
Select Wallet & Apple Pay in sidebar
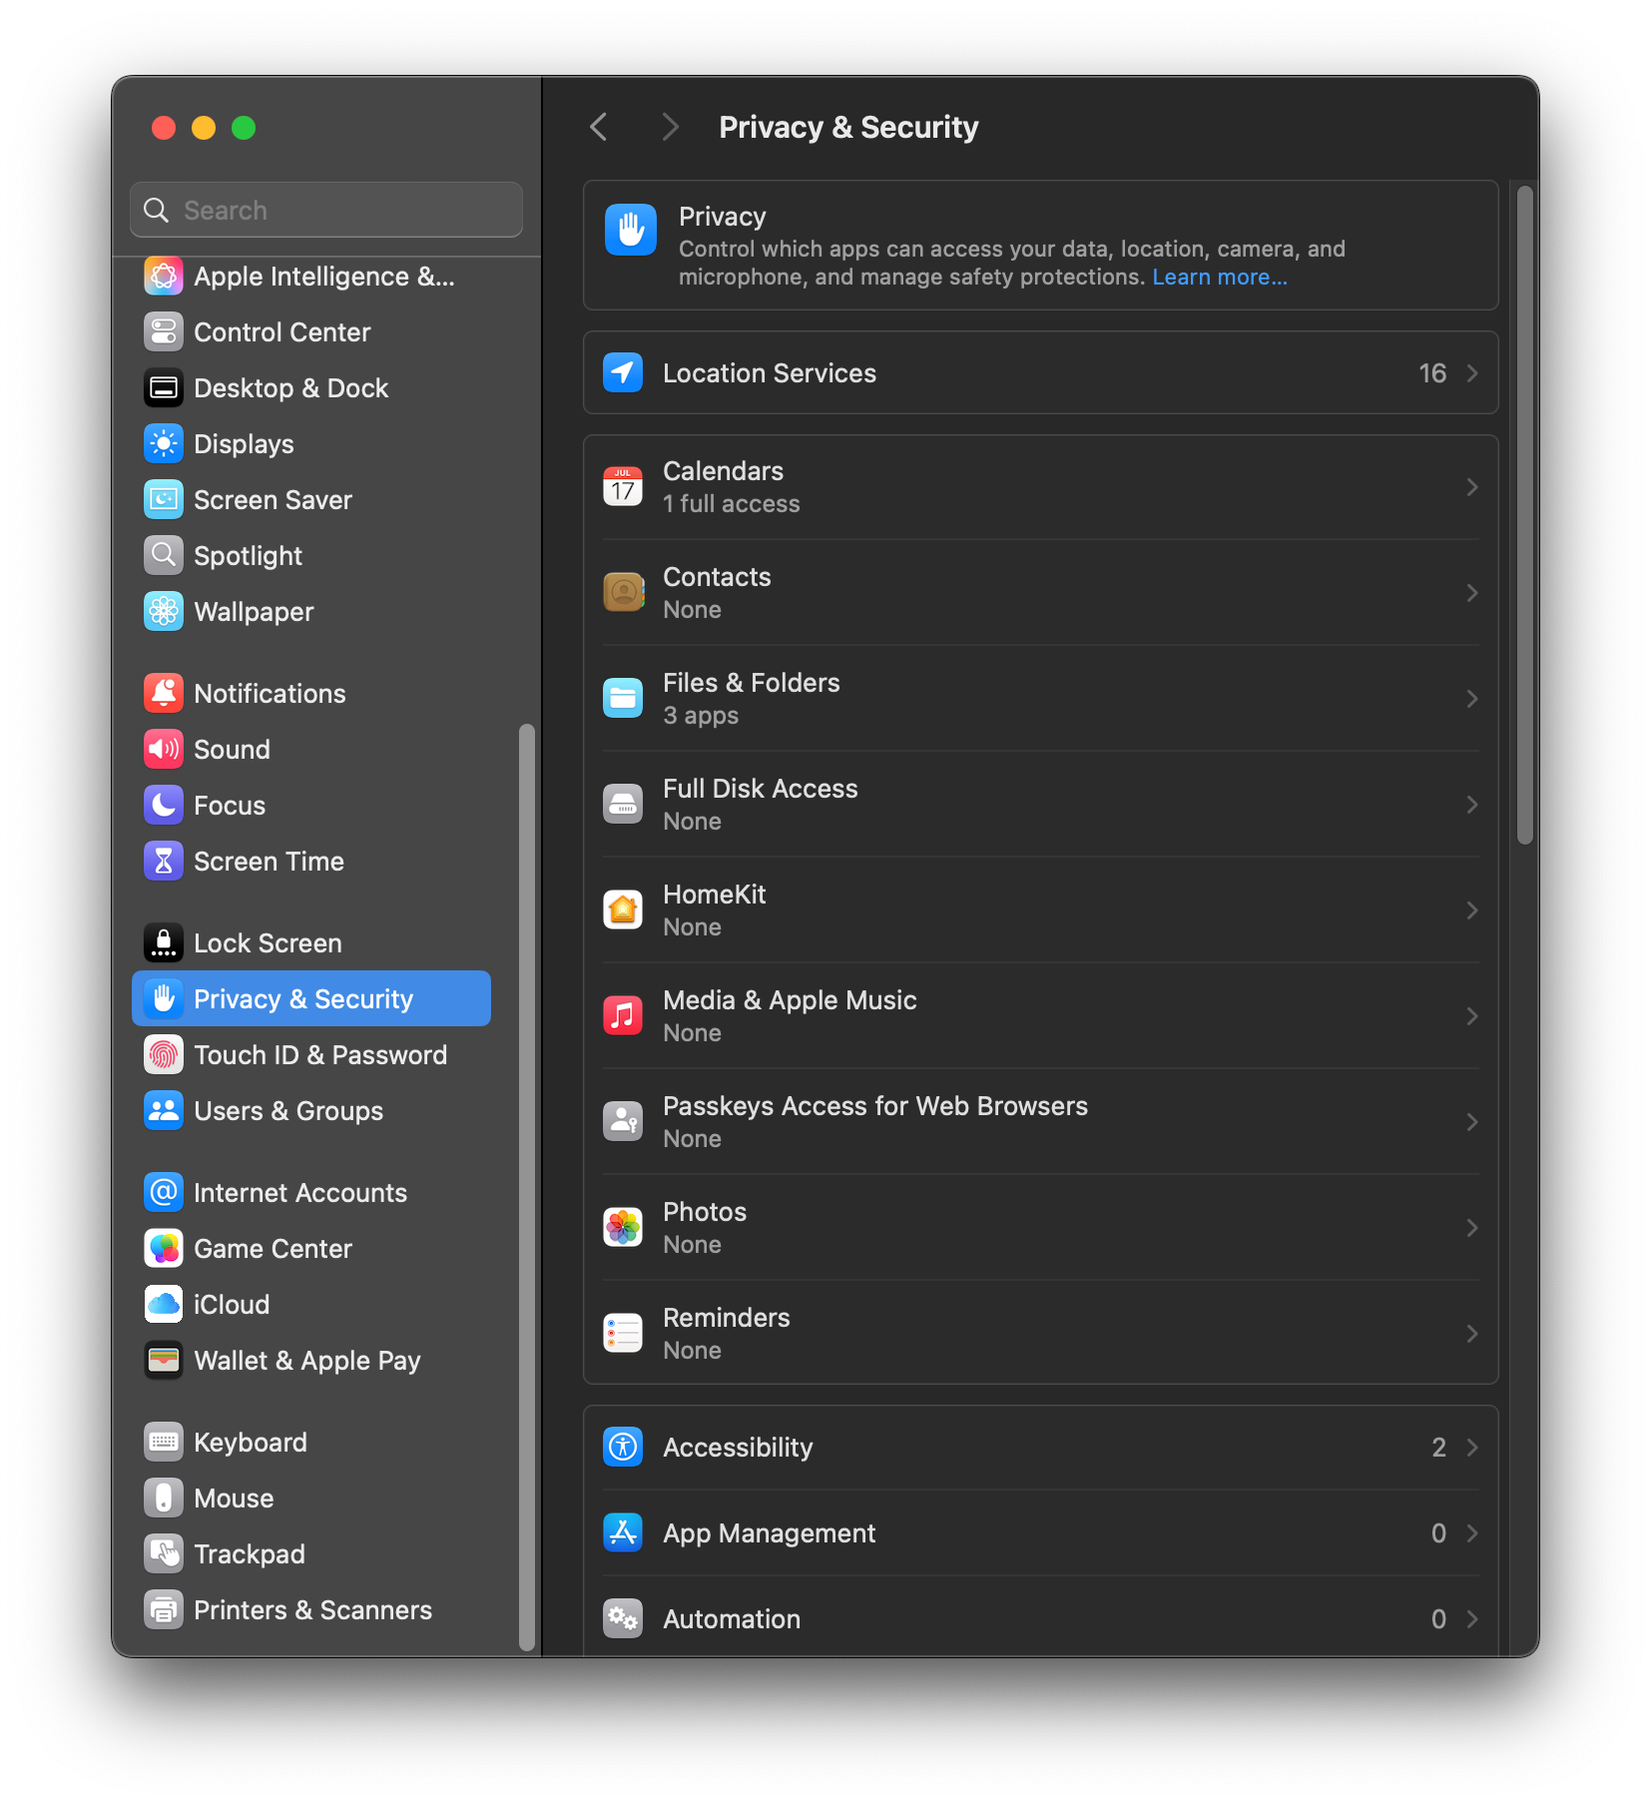tap(311, 1361)
